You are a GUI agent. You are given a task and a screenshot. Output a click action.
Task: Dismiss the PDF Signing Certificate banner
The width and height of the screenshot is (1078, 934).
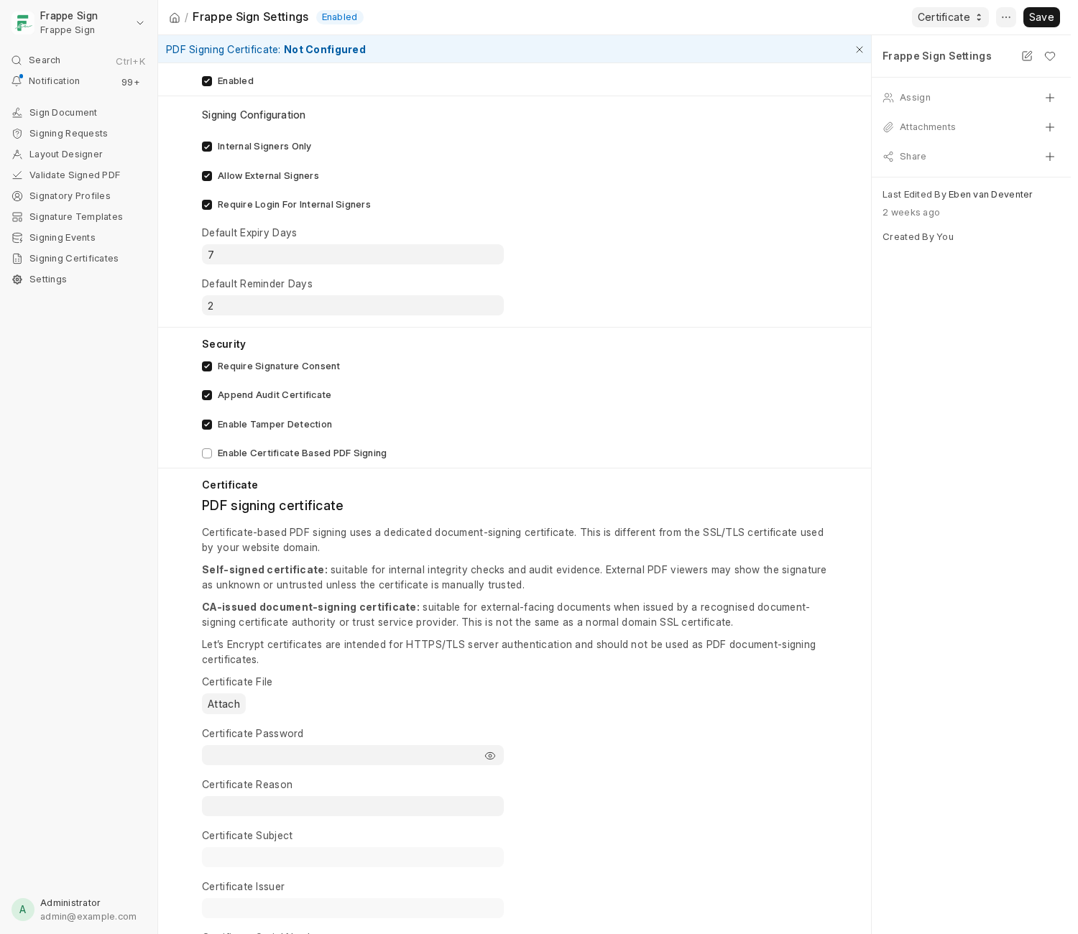click(860, 50)
